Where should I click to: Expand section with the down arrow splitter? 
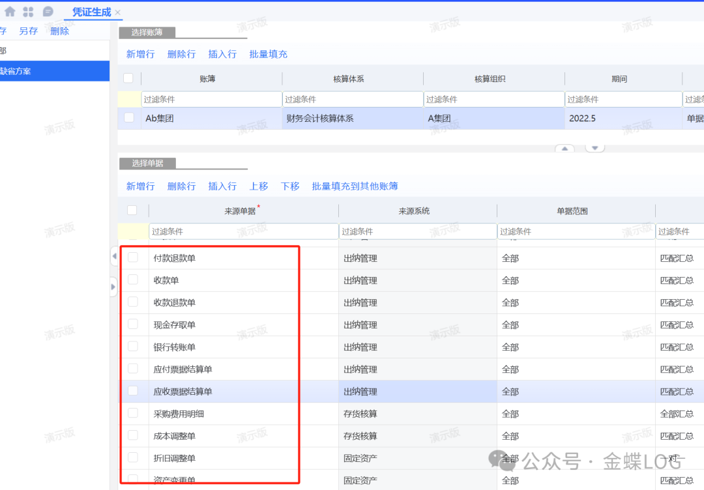point(594,149)
